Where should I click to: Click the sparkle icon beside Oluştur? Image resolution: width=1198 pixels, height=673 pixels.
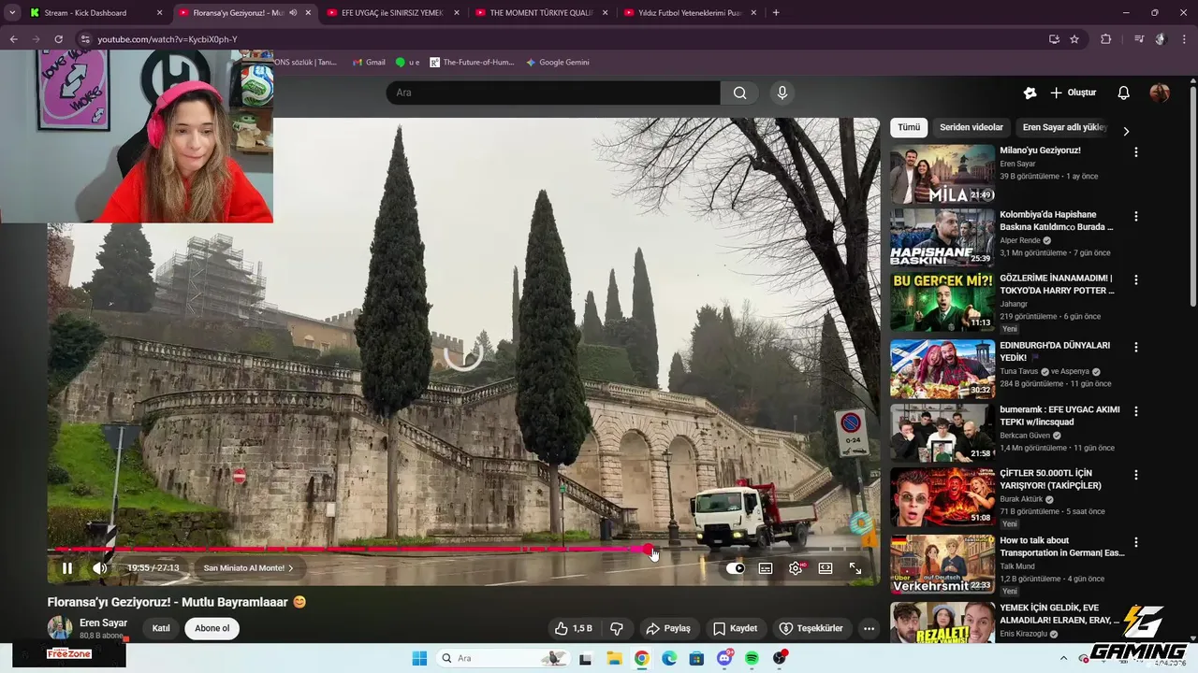pyautogui.click(x=1030, y=93)
